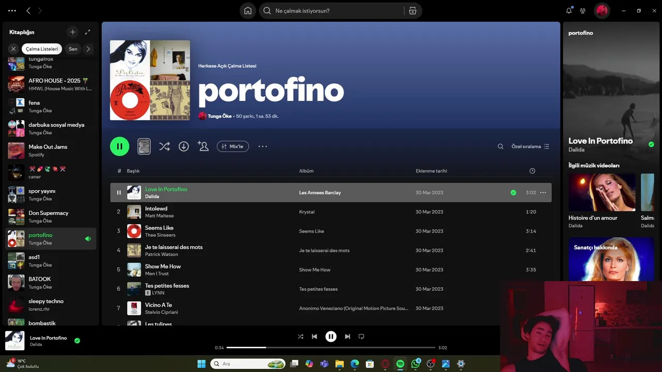Clear the library filter with the X
Screen dimensions: 662x372
tap(13, 49)
